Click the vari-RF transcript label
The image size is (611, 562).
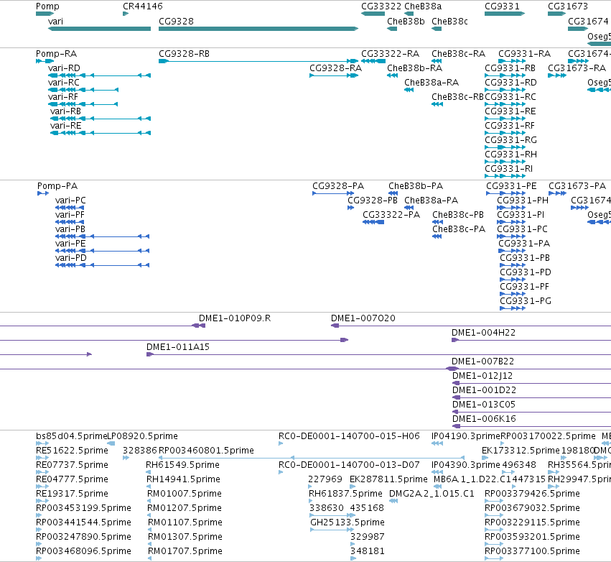[x=62, y=97]
